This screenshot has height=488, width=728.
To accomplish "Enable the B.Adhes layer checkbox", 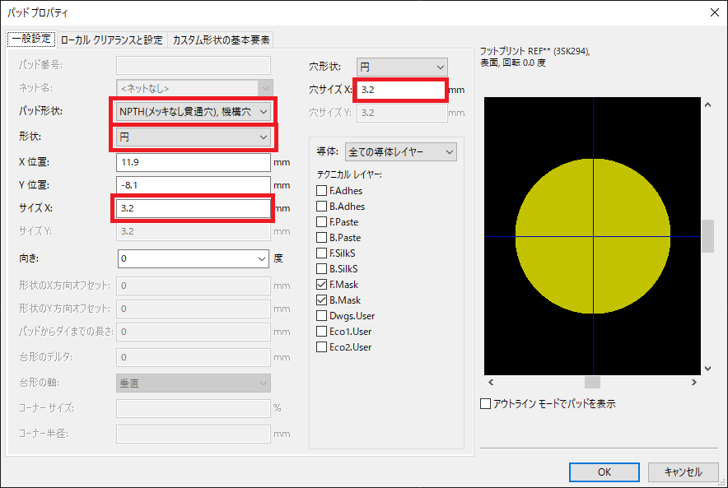I will click(x=321, y=207).
